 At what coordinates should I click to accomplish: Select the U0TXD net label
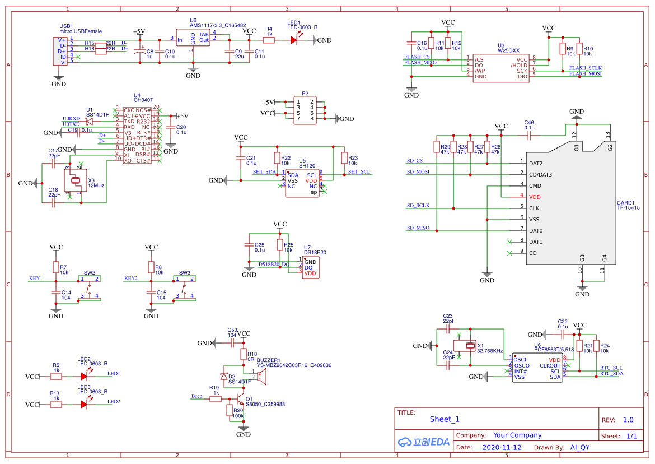72,124
